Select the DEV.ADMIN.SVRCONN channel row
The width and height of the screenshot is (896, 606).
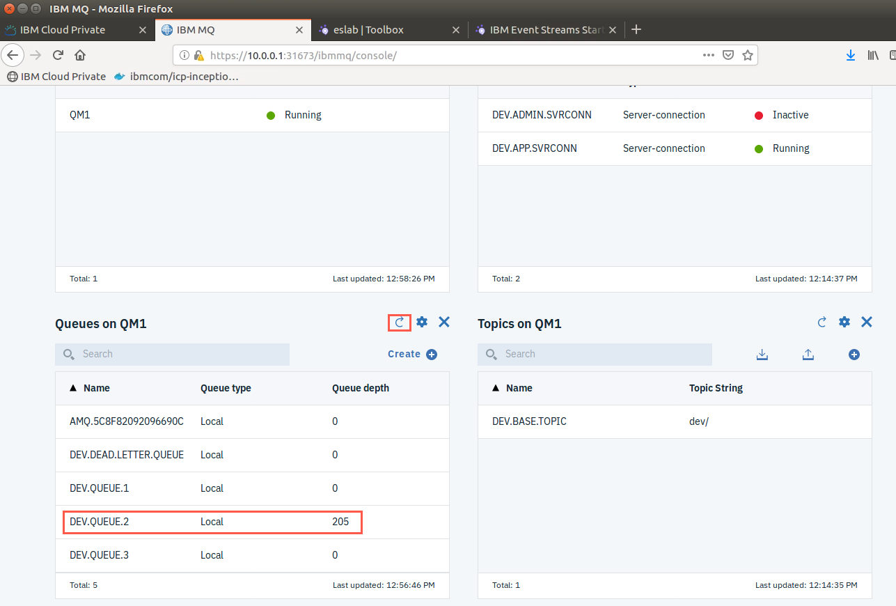[x=675, y=115]
